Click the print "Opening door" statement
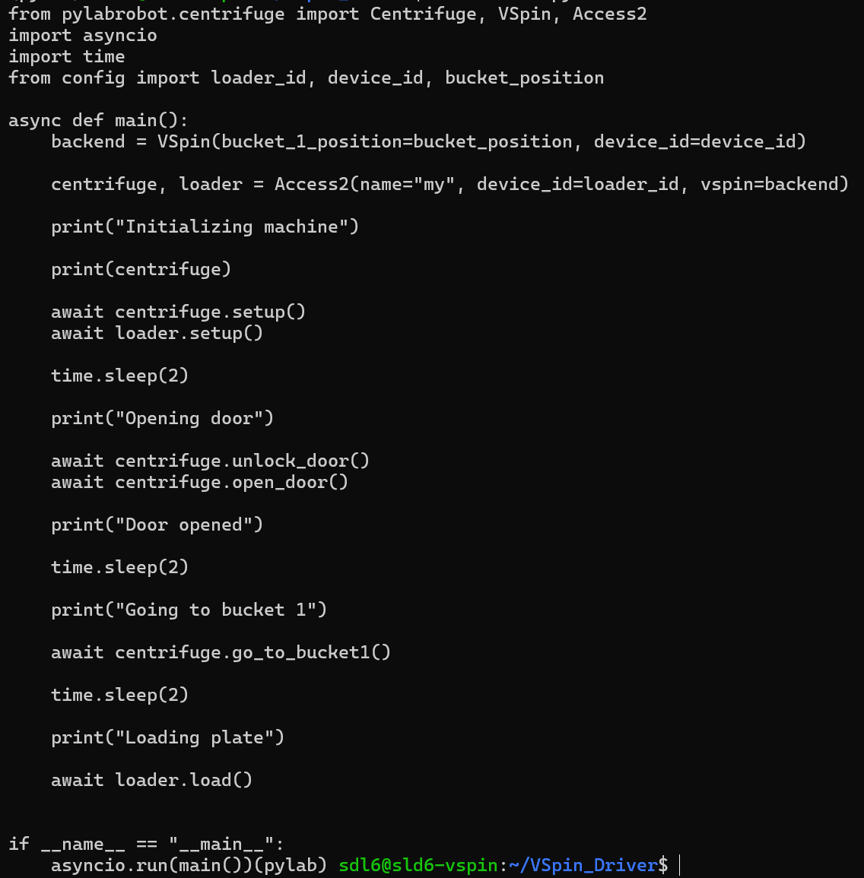This screenshot has width=864, height=878. (x=163, y=418)
